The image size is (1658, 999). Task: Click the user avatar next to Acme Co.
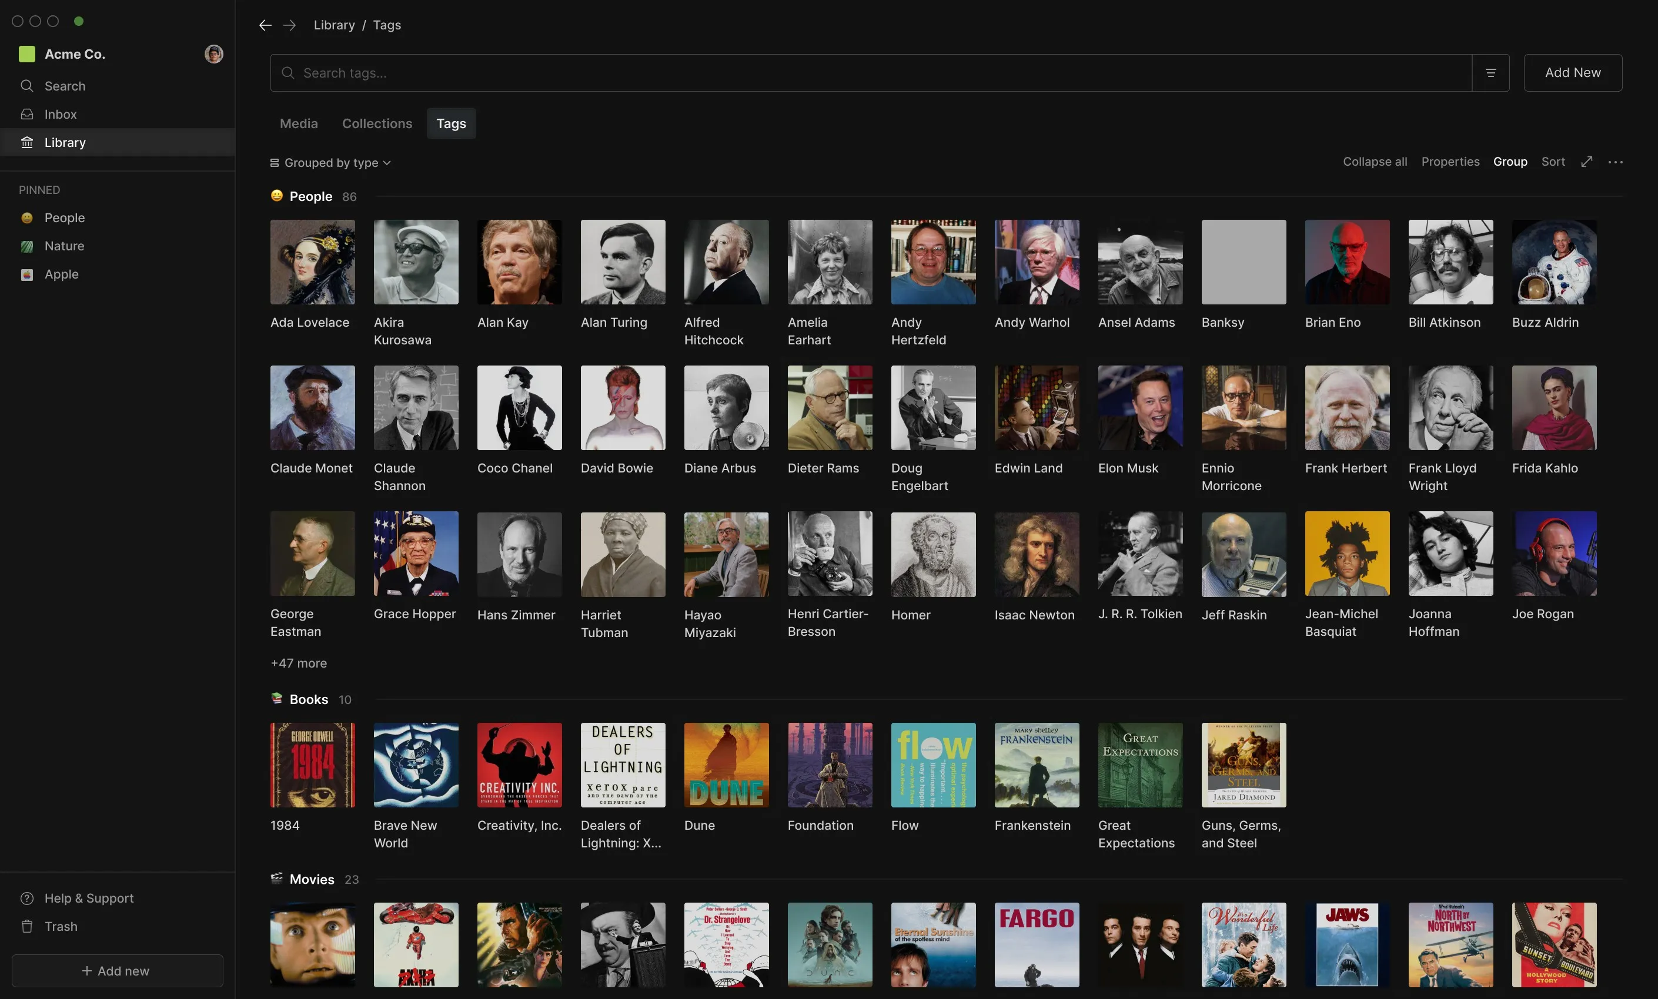pyautogui.click(x=214, y=54)
